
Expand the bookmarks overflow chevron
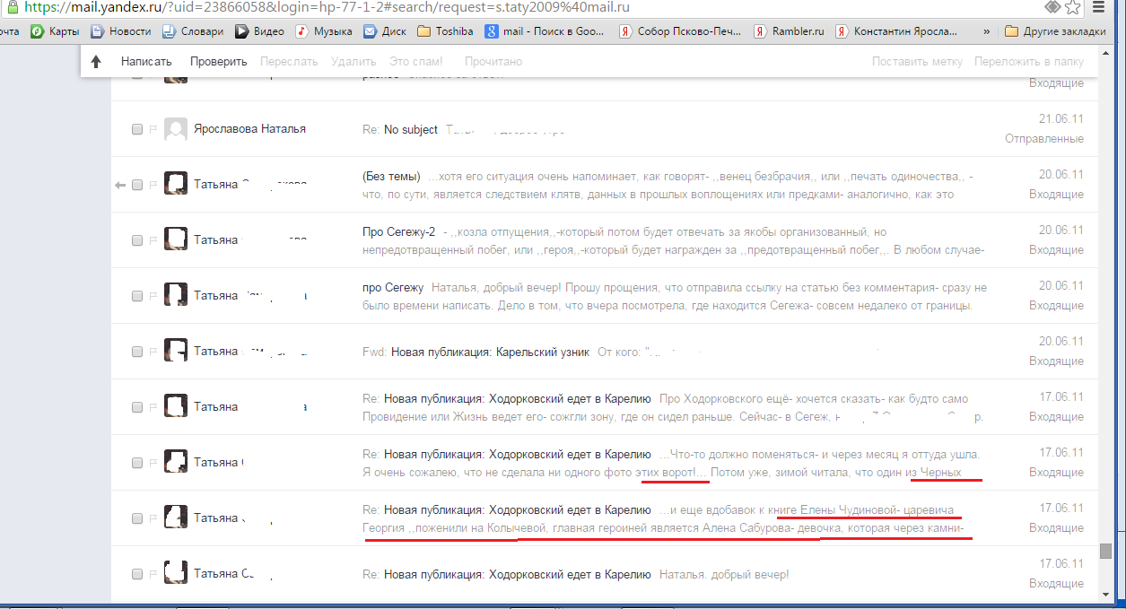coord(987,31)
